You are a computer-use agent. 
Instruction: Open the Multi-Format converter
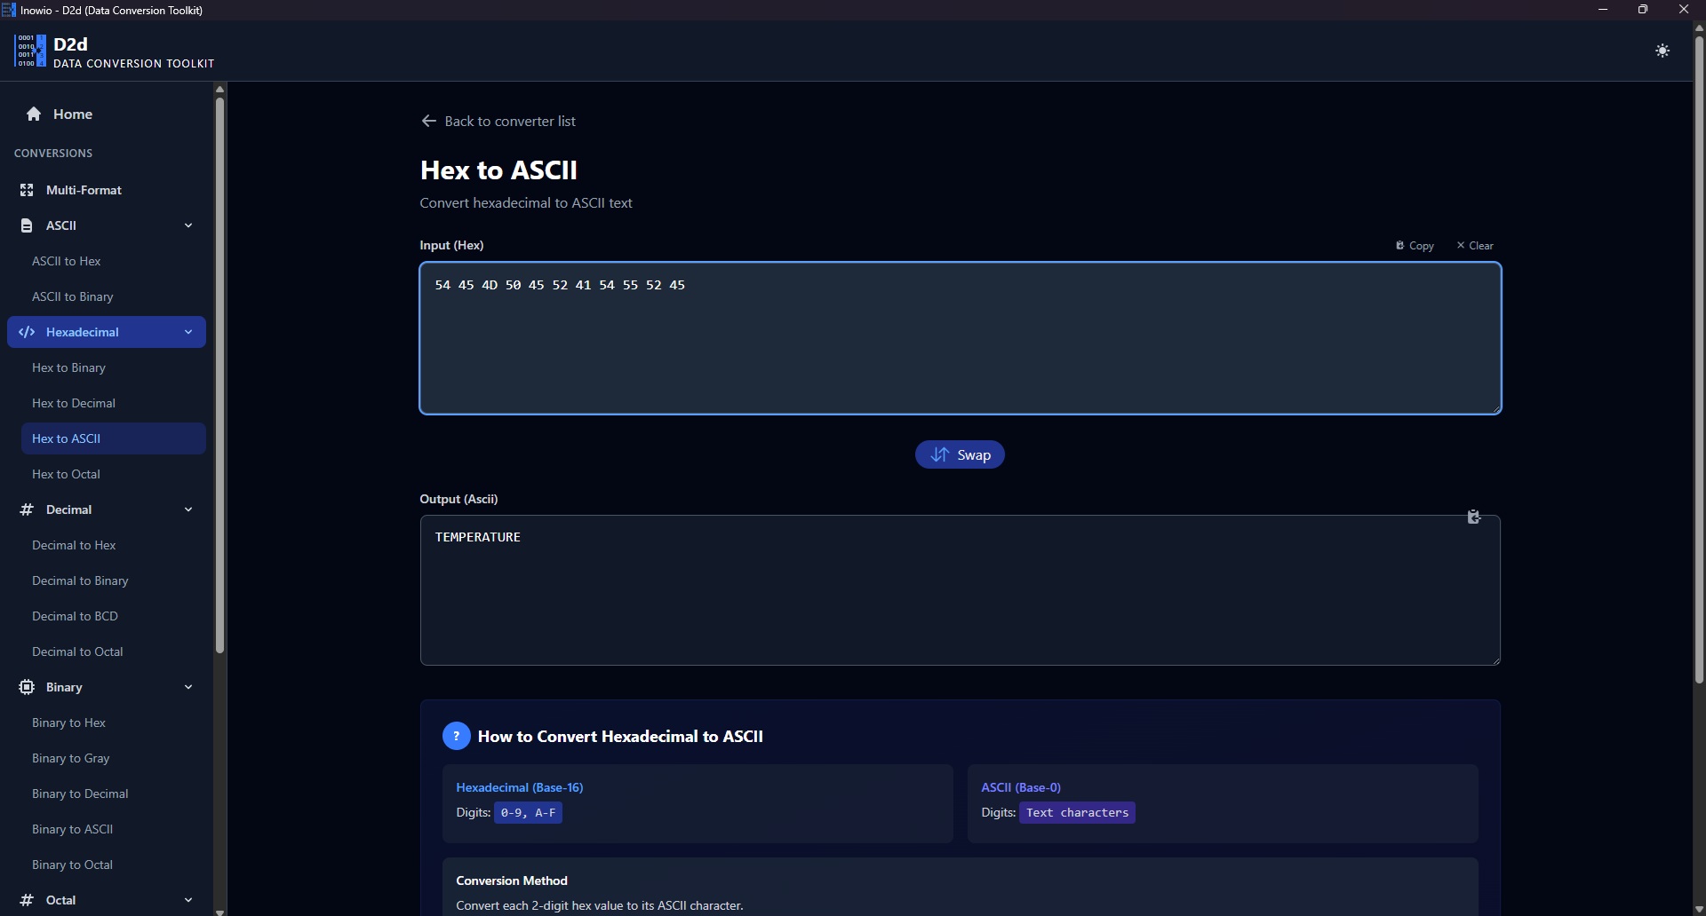(107, 190)
